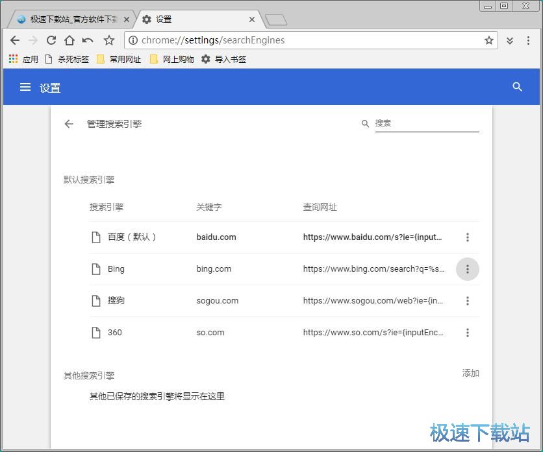Click 添加 to add search engine
543x452 pixels.
click(x=470, y=373)
